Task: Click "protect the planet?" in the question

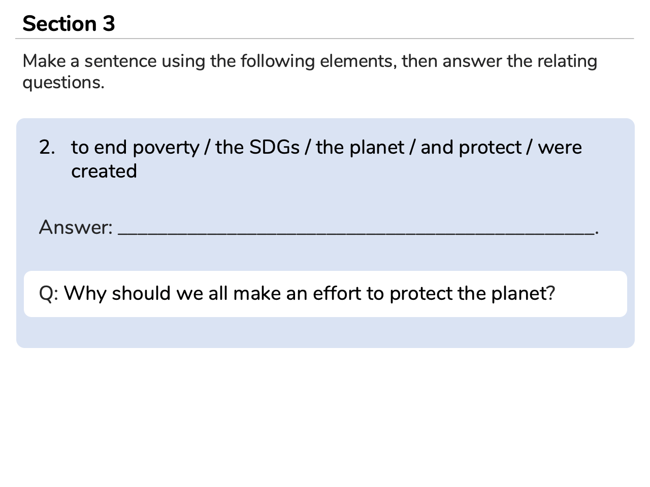Action: pos(472,294)
